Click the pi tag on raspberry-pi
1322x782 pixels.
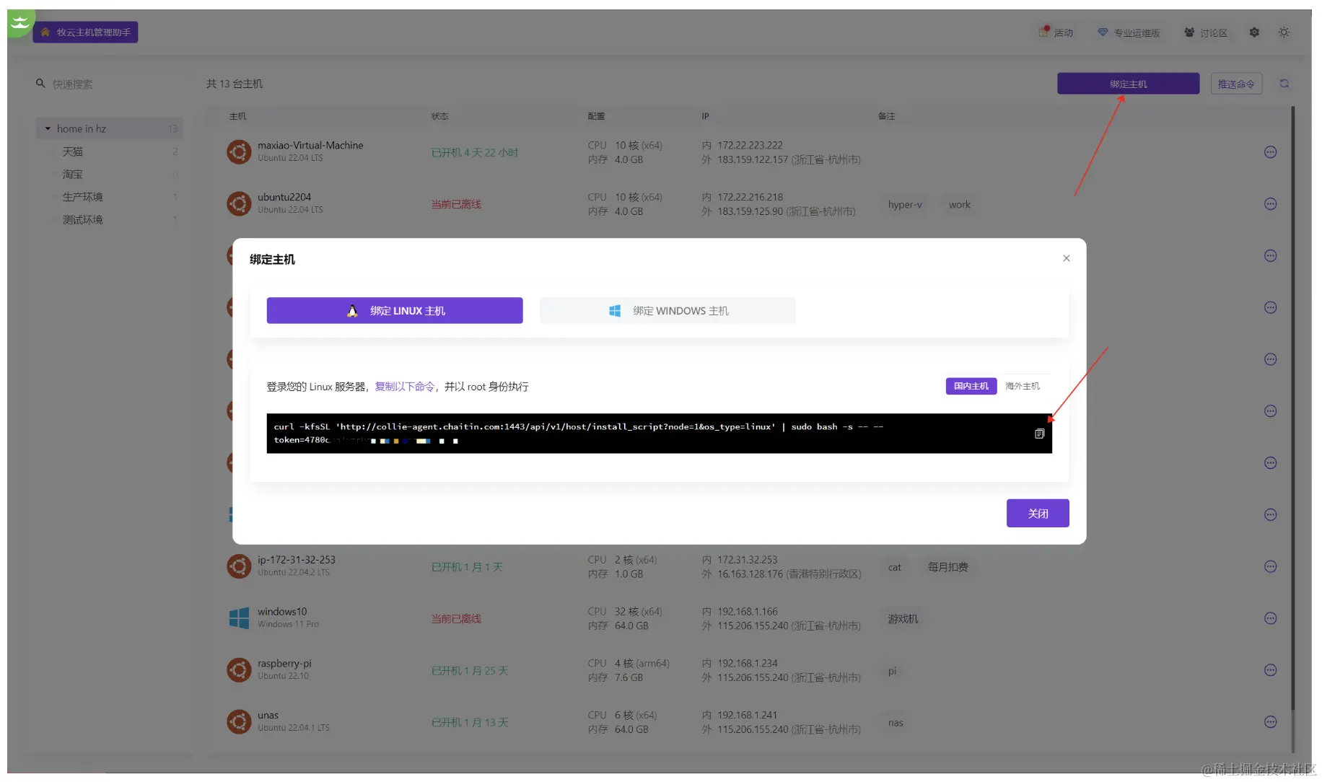click(x=892, y=671)
